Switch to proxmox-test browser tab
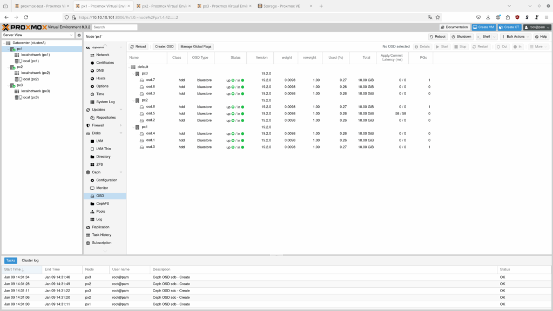The width and height of the screenshot is (553, 311). (x=42, y=6)
